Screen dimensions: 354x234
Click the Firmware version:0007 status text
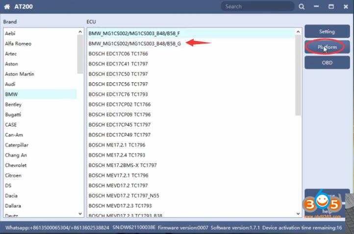[x=183, y=228]
